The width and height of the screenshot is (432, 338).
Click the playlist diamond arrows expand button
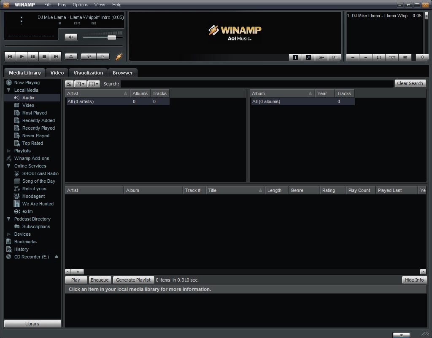pos(422,57)
